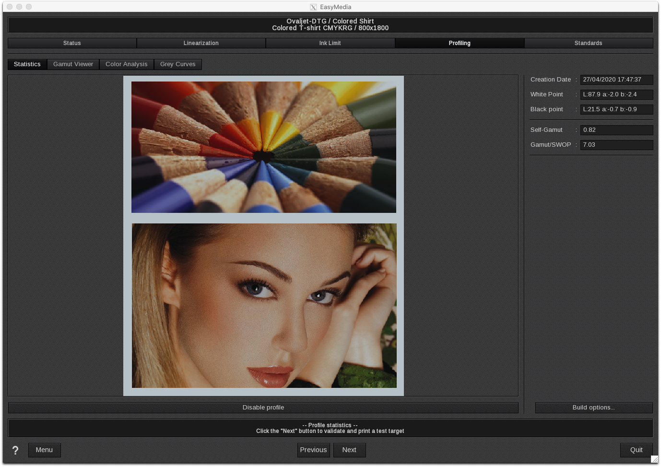Click the Creation Date value field
The width and height of the screenshot is (661, 467).
(x=616, y=80)
